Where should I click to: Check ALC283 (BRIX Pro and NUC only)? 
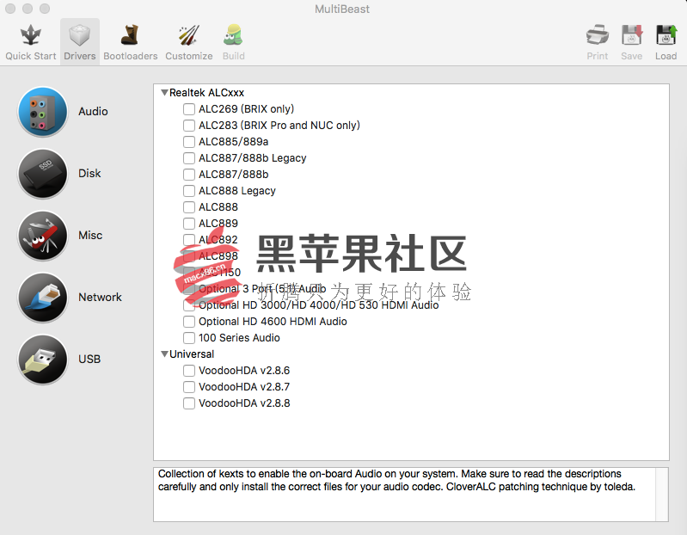pos(189,126)
